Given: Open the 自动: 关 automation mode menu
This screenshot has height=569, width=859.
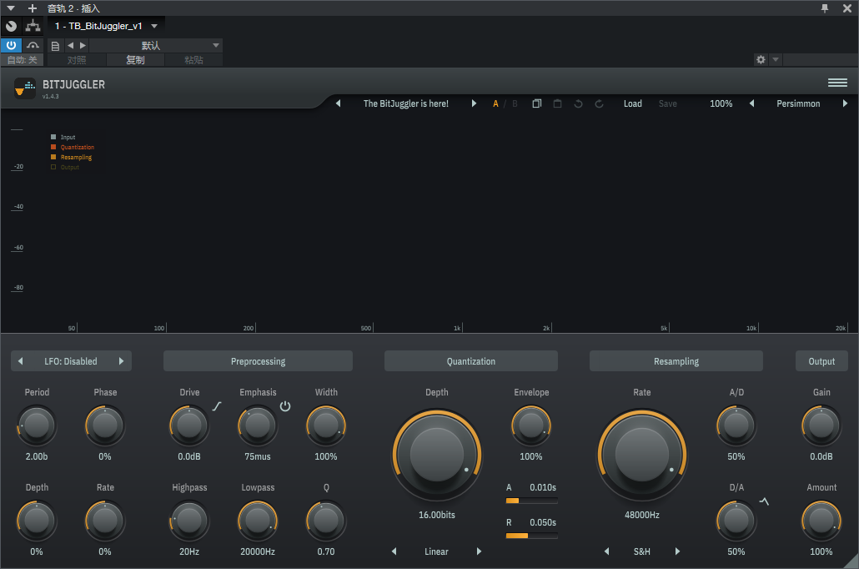Looking at the screenshot, I should click(23, 60).
